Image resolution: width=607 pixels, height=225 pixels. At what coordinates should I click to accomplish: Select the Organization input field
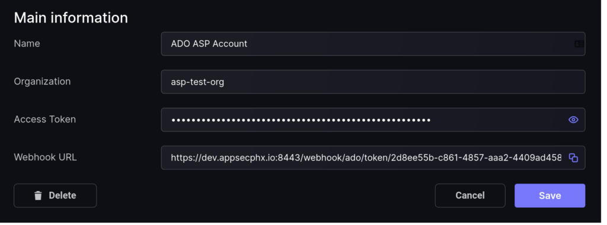coord(373,82)
